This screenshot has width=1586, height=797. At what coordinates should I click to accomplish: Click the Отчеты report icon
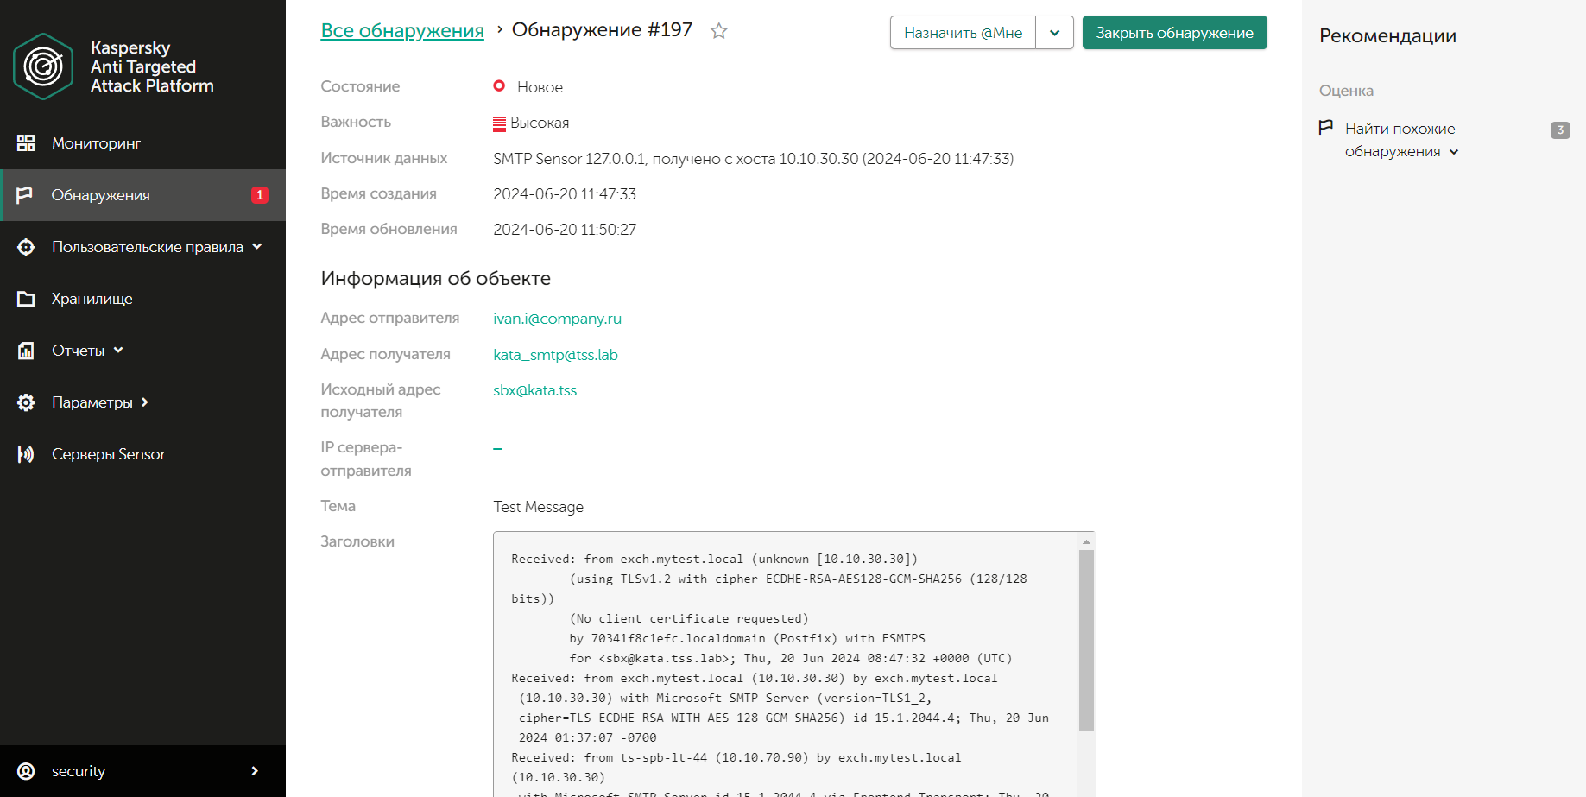(x=26, y=351)
